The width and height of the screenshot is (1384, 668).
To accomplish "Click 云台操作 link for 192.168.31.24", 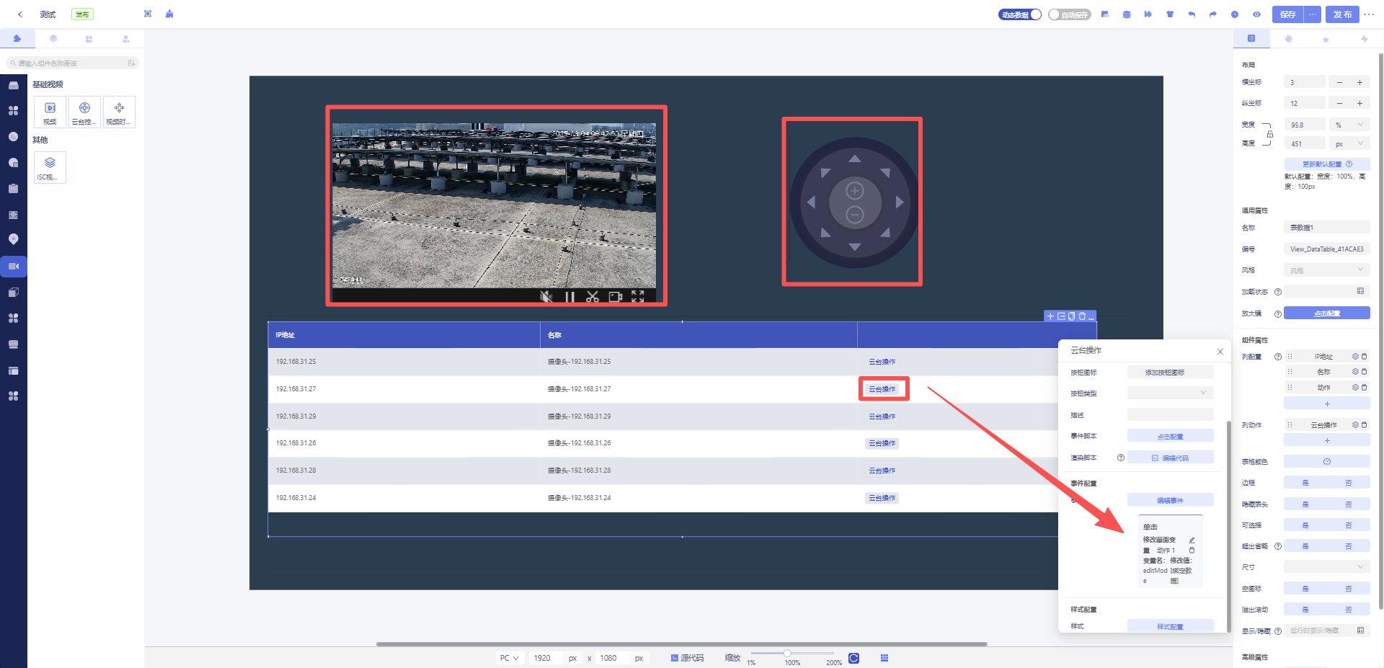I will click(882, 498).
